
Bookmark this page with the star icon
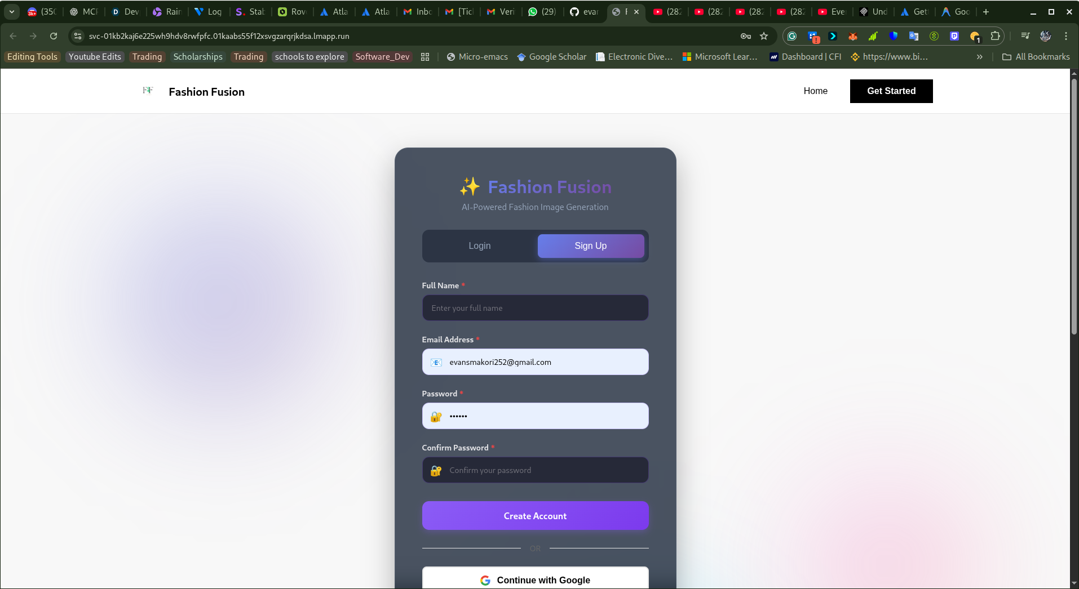point(764,36)
